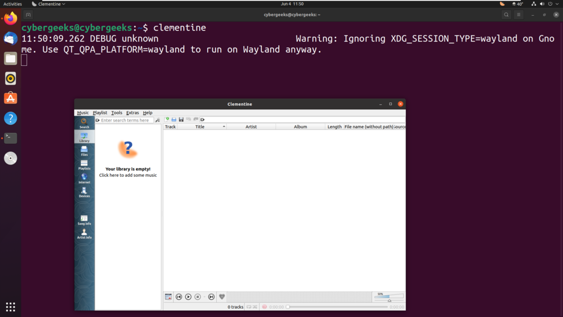Open a new terminal tab icon

point(28,15)
